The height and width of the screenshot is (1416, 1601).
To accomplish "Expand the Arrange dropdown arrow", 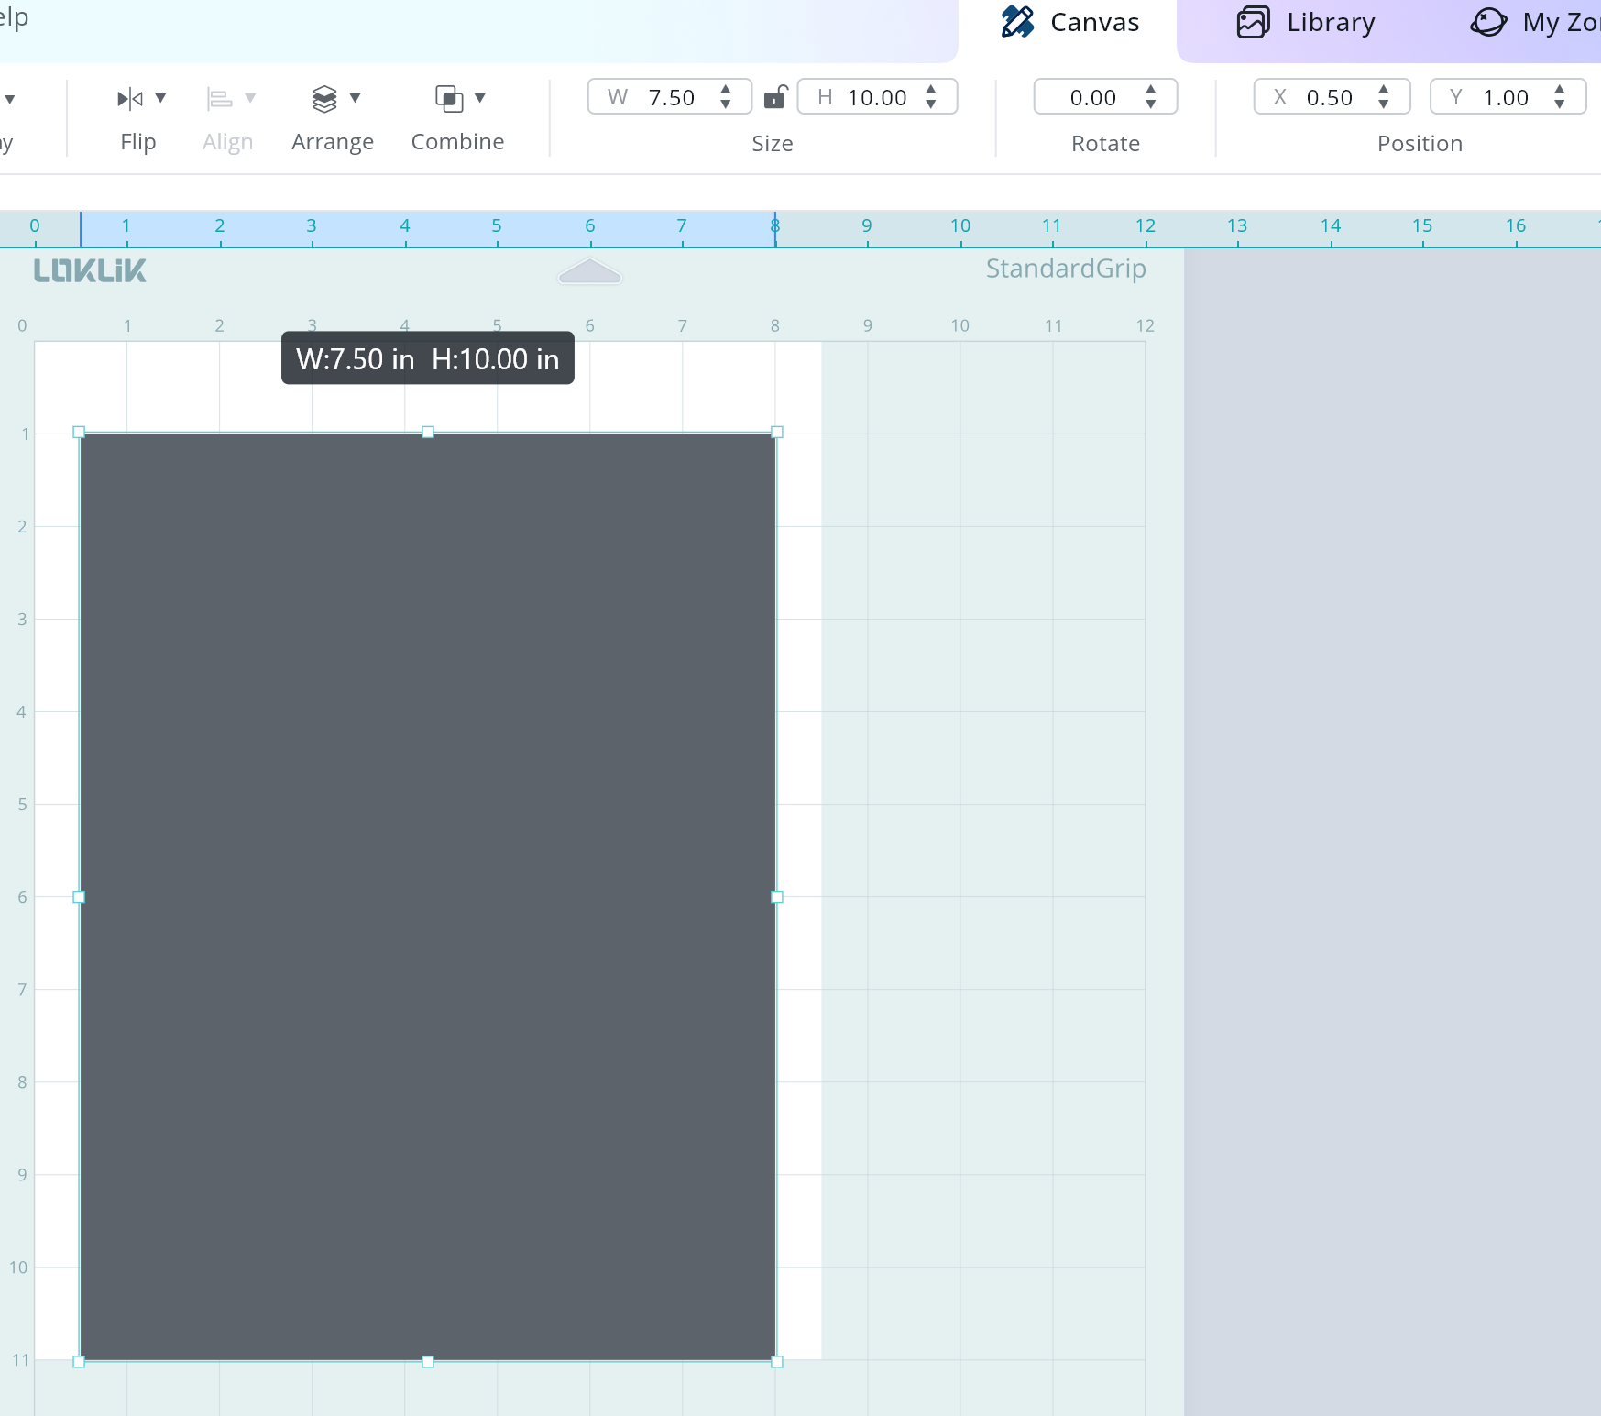I will (x=355, y=98).
